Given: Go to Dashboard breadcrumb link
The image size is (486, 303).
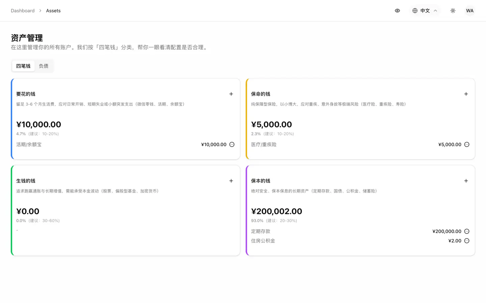Looking at the screenshot, I should coord(23,11).
